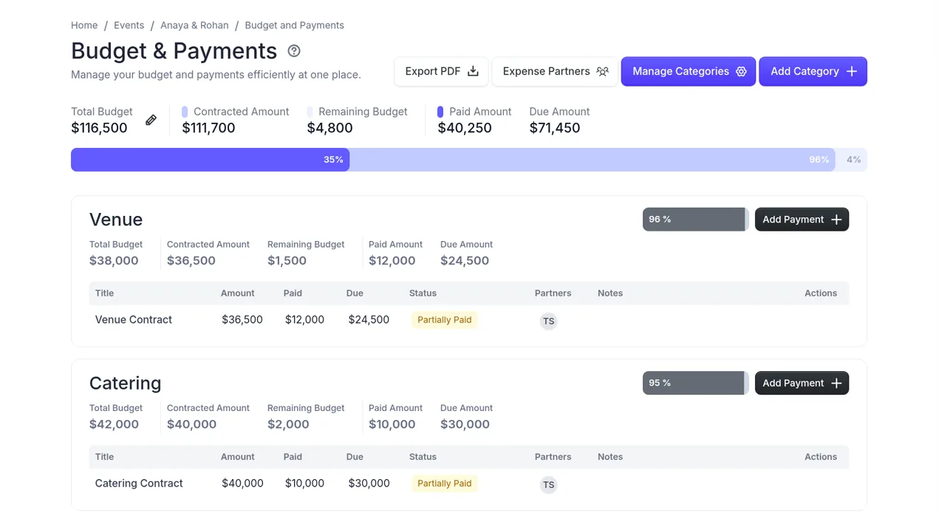
Task: Click Catering Contract's $30,000 due cell
Action: tap(369, 484)
